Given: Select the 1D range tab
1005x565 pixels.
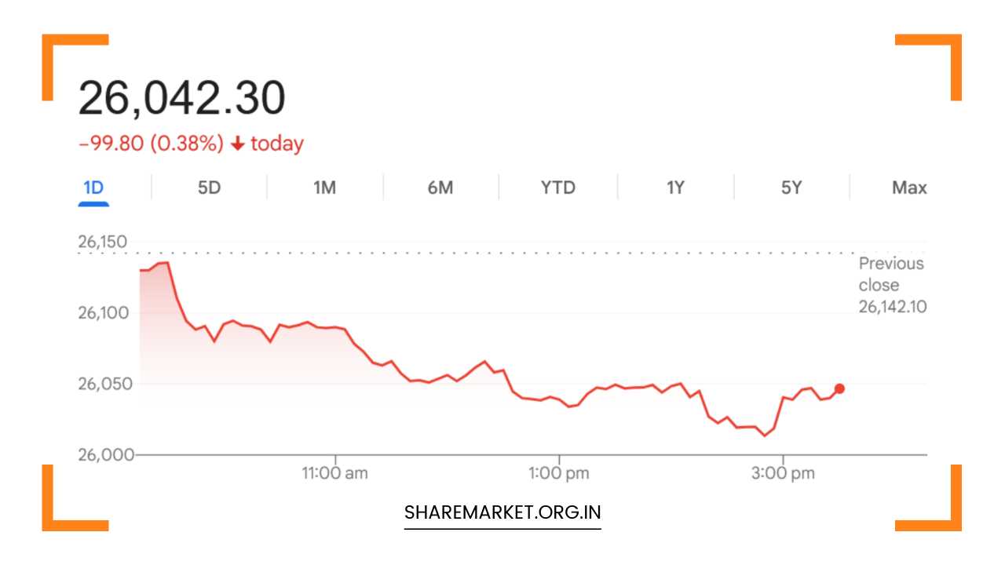Looking at the screenshot, I should (93, 188).
